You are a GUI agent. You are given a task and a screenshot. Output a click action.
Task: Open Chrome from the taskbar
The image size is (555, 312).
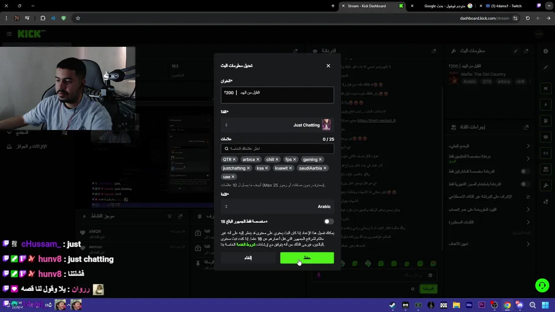point(507,305)
